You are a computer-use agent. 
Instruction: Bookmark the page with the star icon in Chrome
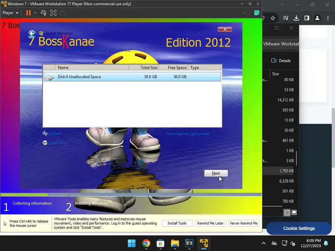coord(273,18)
